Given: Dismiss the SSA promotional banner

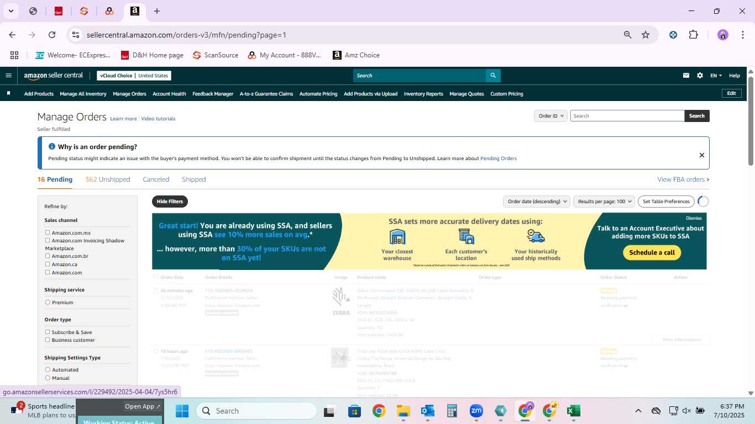Looking at the screenshot, I should pos(694,218).
